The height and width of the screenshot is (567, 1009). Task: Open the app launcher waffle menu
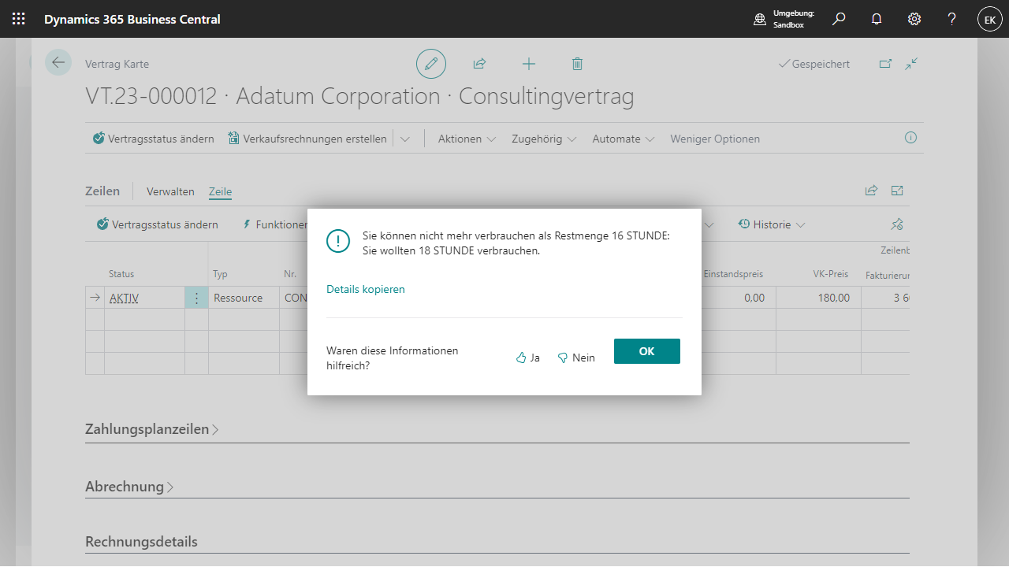pyautogui.click(x=18, y=19)
